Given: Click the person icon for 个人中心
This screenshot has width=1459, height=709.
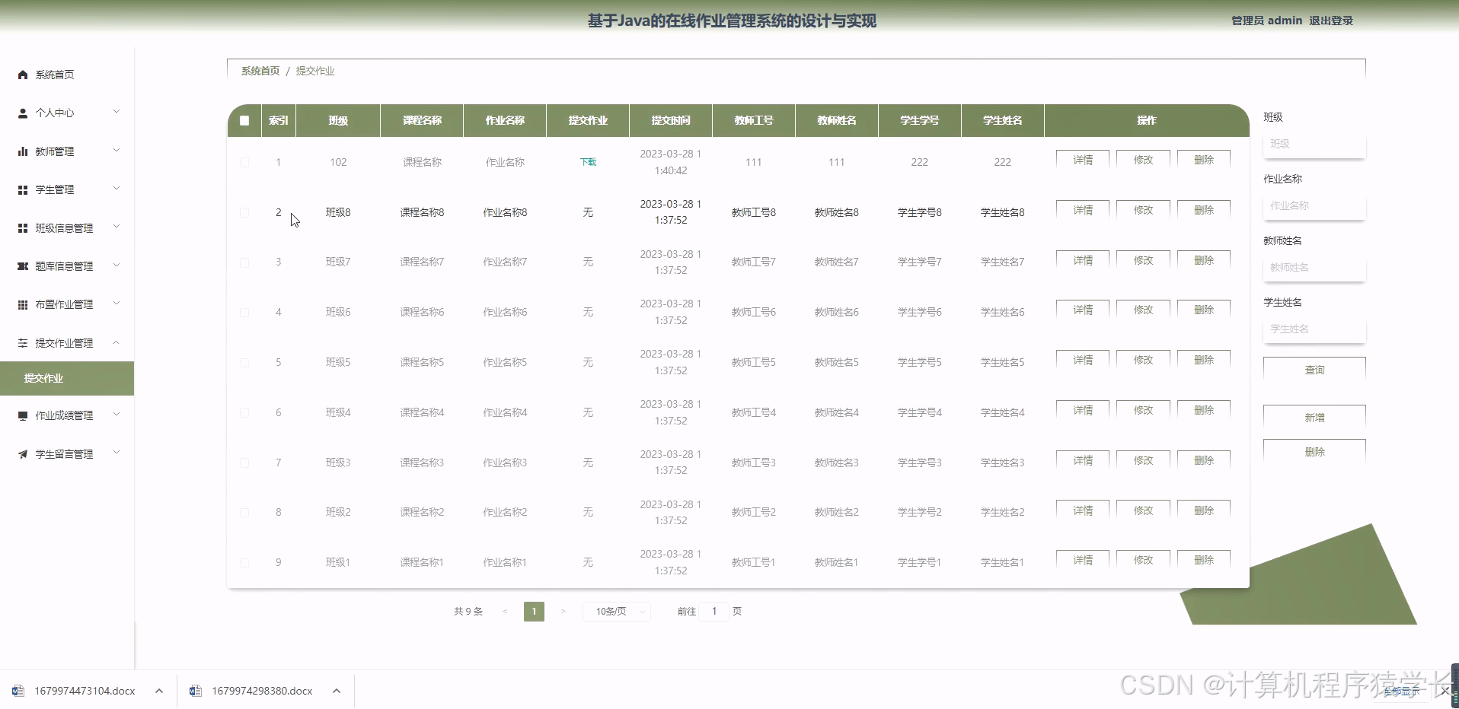Looking at the screenshot, I should 23,113.
